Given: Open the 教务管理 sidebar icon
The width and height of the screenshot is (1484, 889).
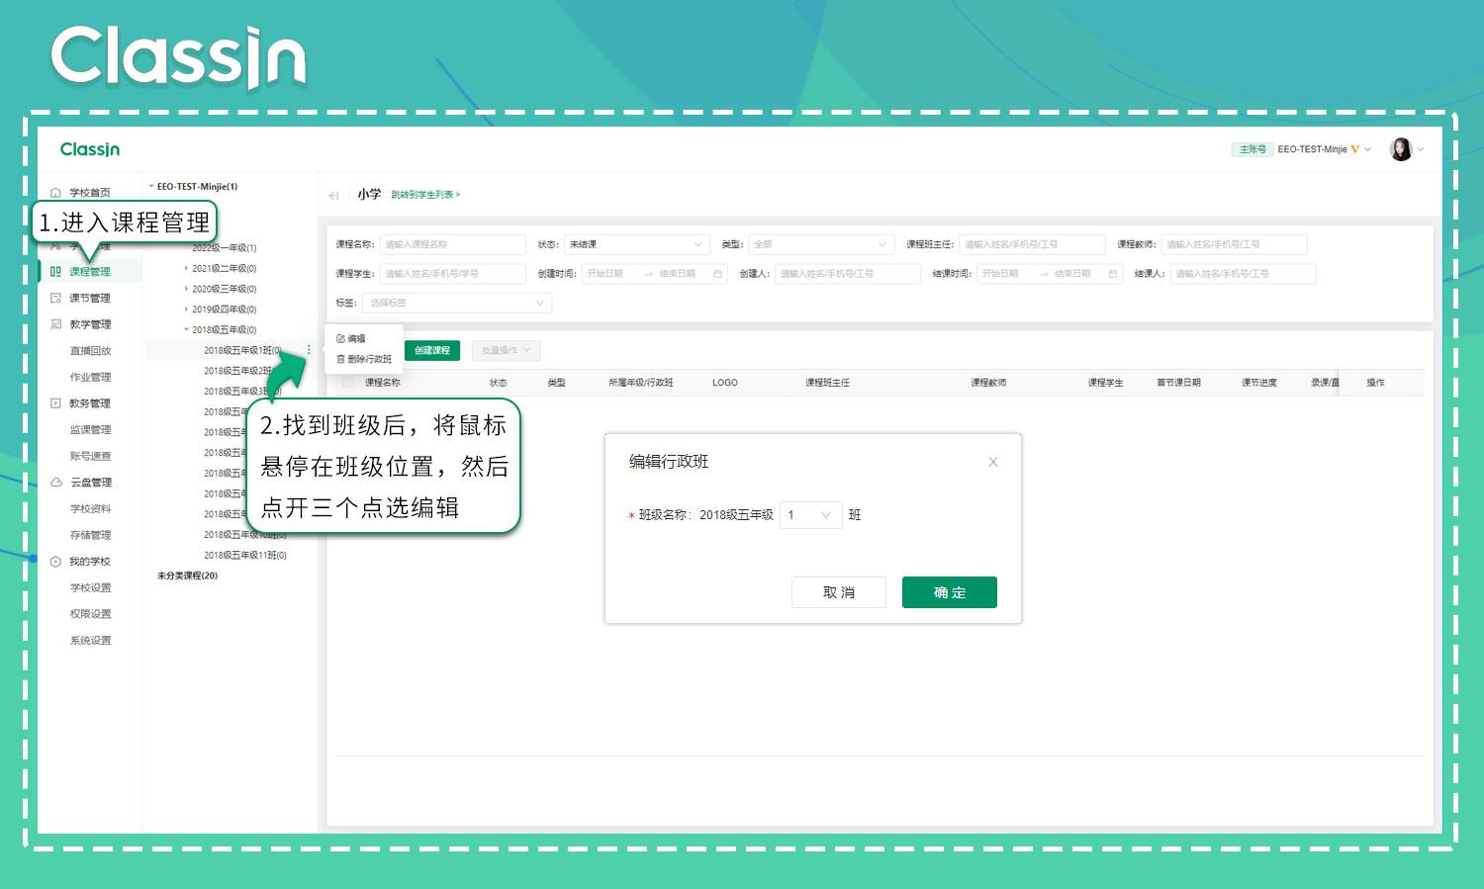Looking at the screenshot, I should tap(56, 403).
